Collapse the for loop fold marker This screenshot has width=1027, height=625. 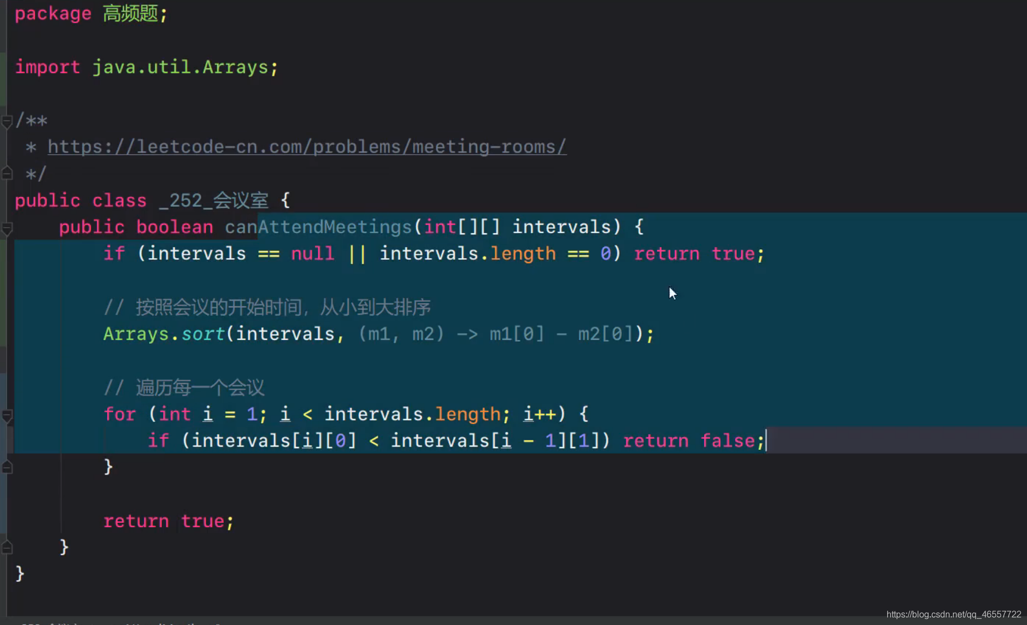(7, 415)
